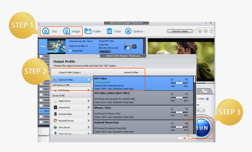Image resolution: width=252 pixels, height=152 pixels.
Task: Expand the Android Mobile chevron
Action: (88, 114)
